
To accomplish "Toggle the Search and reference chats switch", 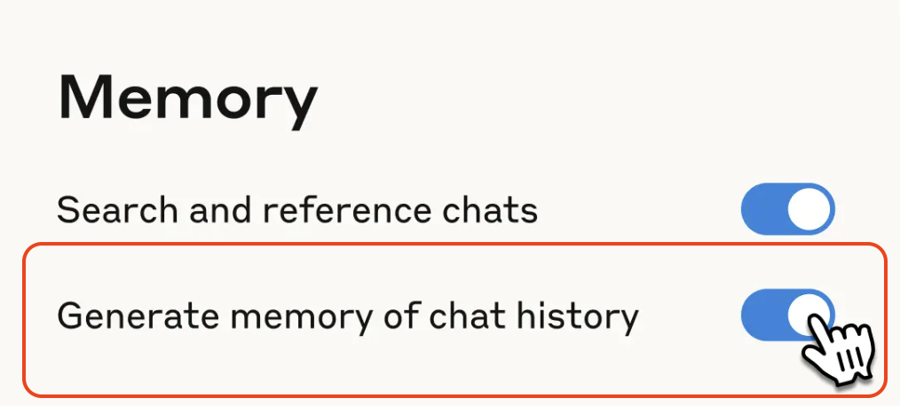I will (787, 208).
